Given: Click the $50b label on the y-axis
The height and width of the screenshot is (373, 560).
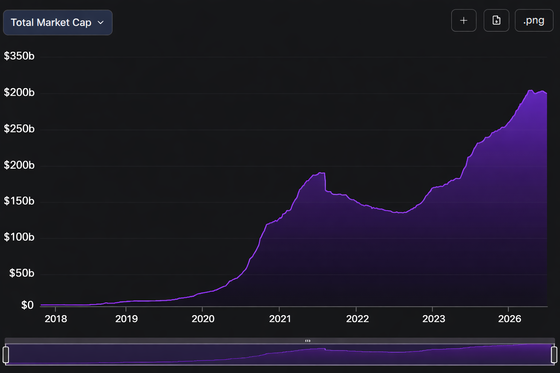Looking at the screenshot, I should pos(22,273).
